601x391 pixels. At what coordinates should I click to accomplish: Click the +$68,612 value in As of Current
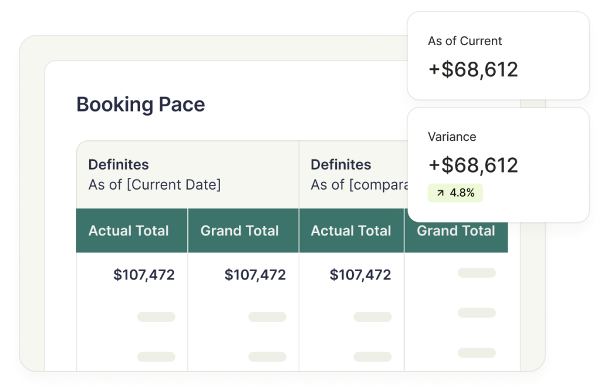(x=473, y=69)
